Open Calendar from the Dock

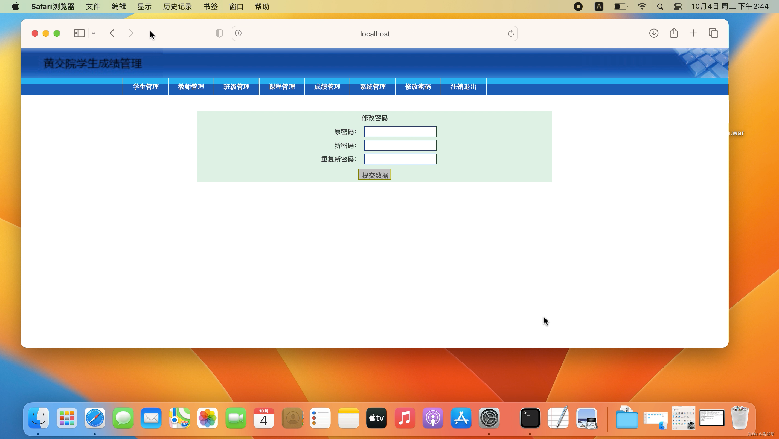coord(264,418)
